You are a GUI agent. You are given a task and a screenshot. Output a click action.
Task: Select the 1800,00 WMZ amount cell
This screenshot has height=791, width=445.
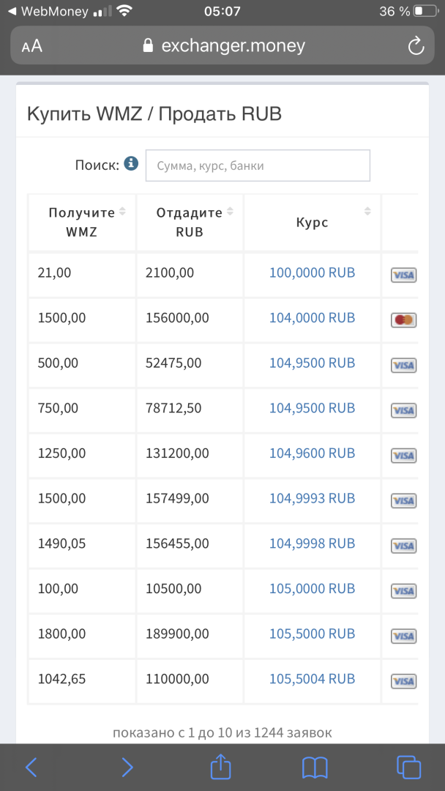[82, 636]
